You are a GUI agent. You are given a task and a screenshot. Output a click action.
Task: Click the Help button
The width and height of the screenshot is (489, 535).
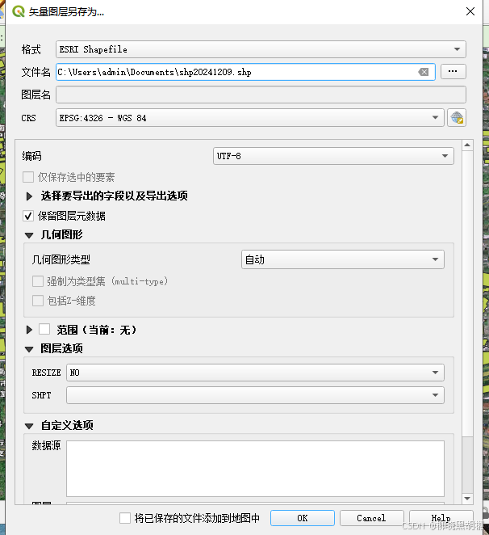coord(441,518)
